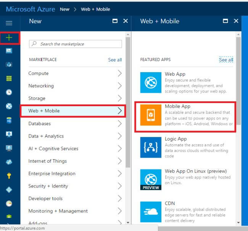Click Web + Mobile blade scrollbar up arrow

click(x=238, y=34)
